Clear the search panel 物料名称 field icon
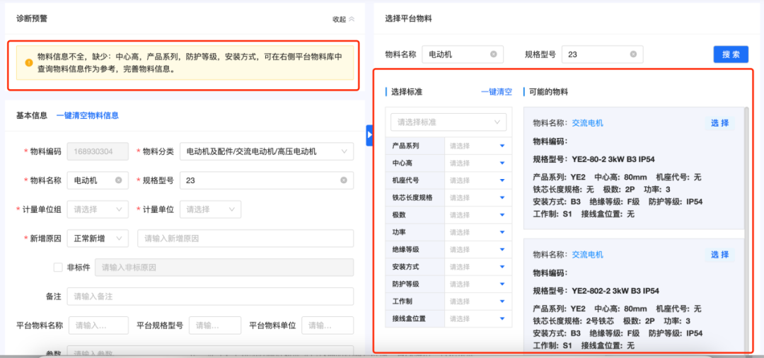 (x=493, y=54)
